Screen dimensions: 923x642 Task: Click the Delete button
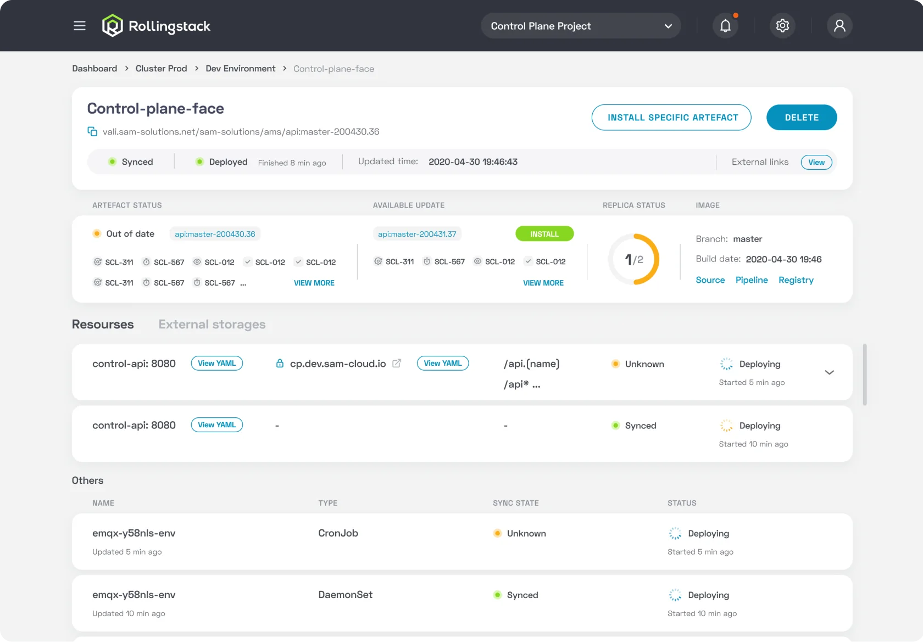802,118
